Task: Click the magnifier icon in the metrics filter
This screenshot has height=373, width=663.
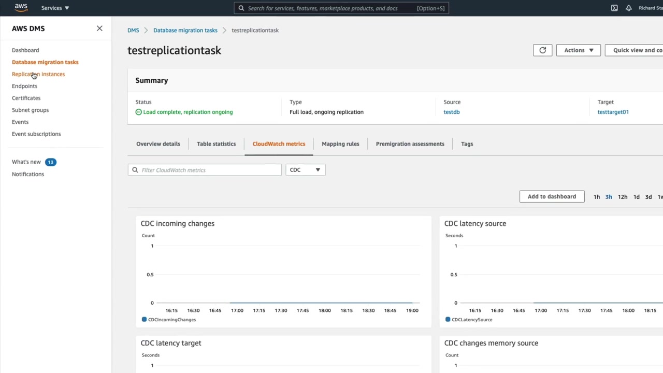Action: coord(135,170)
